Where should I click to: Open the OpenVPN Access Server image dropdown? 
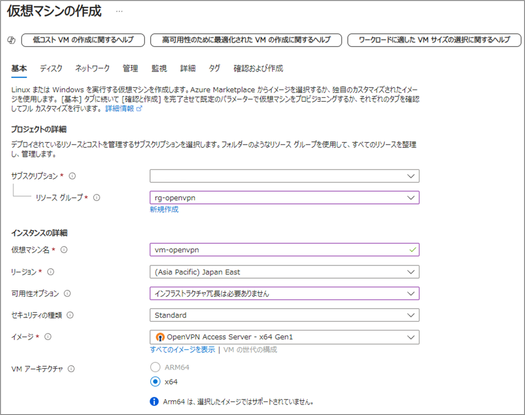[284, 337]
